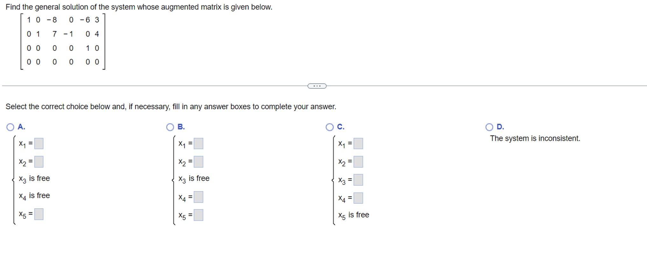Expand the ellipsis divider control
Image resolution: width=647 pixels, height=277 pixels.
tap(317, 86)
